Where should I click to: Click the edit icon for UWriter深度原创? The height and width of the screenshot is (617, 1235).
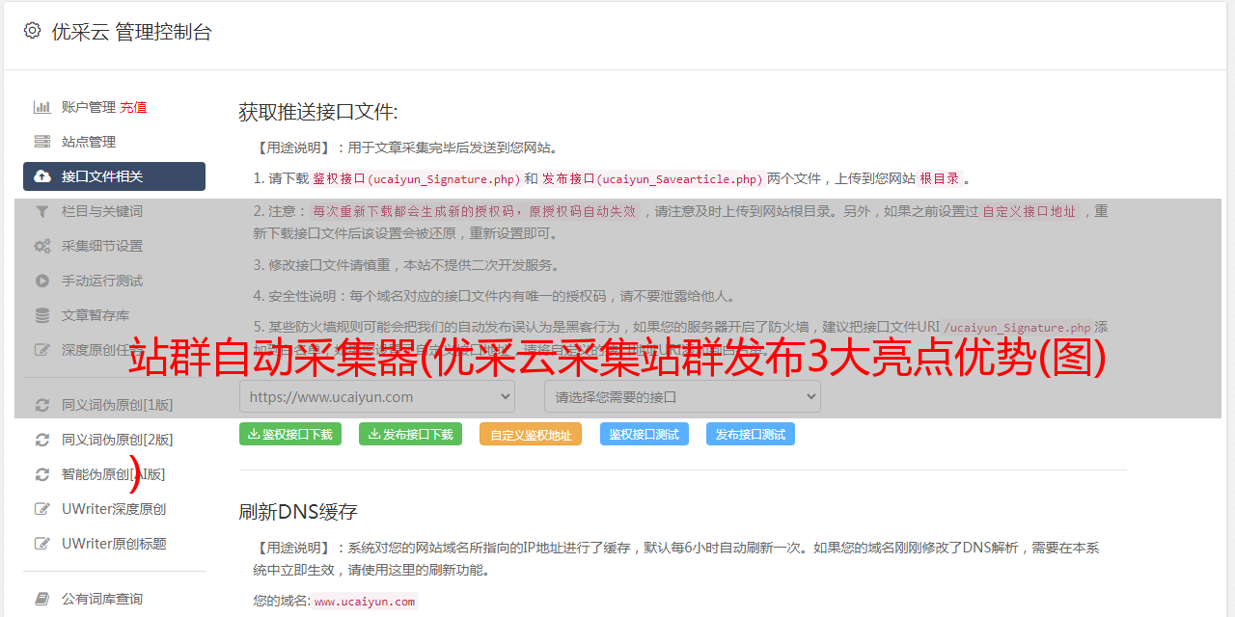(x=42, y=509)
